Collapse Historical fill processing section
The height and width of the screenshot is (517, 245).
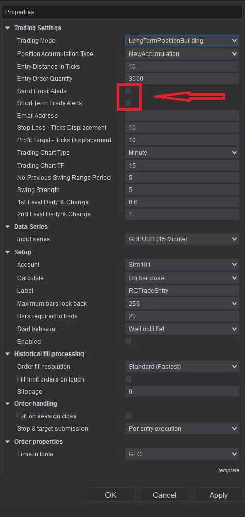click(x=7, y=354)
